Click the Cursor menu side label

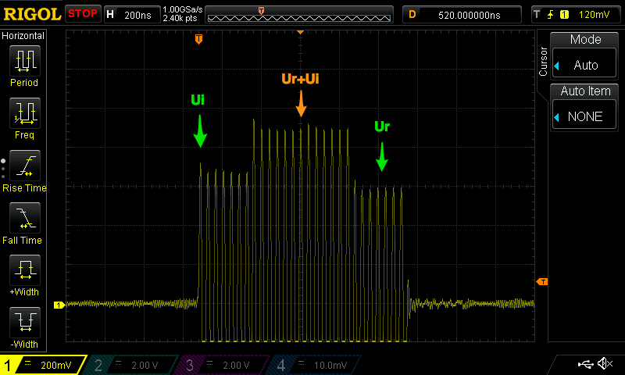(x=544, y=62)
